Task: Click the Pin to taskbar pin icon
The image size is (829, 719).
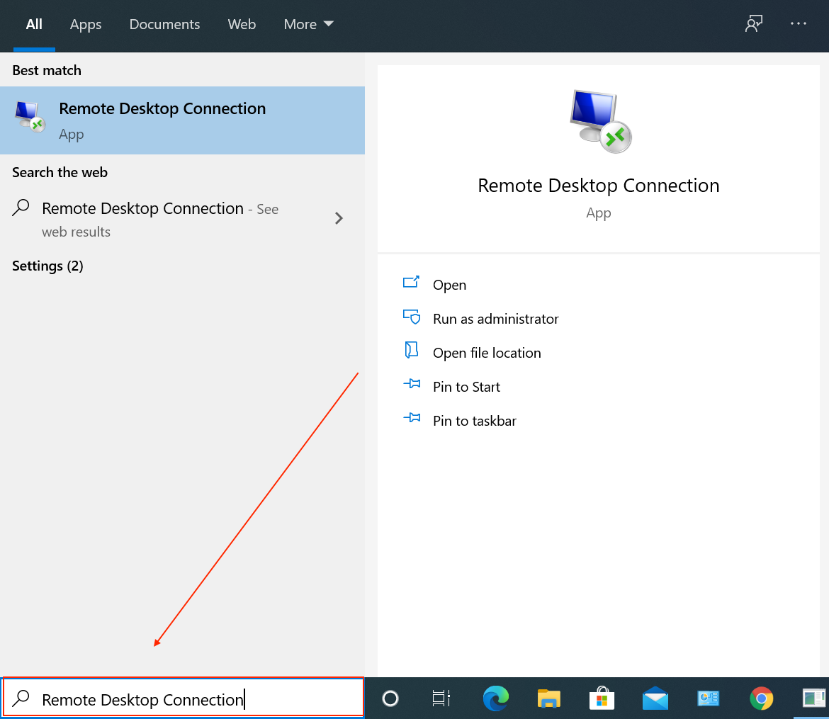Action: [412, 418]
